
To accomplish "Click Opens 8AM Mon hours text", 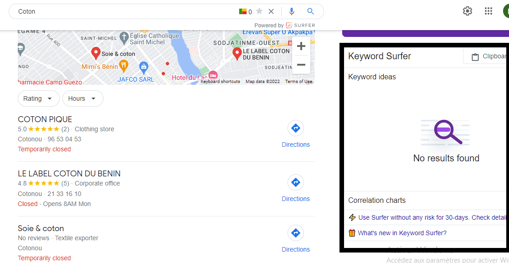I will coord(67,204).
